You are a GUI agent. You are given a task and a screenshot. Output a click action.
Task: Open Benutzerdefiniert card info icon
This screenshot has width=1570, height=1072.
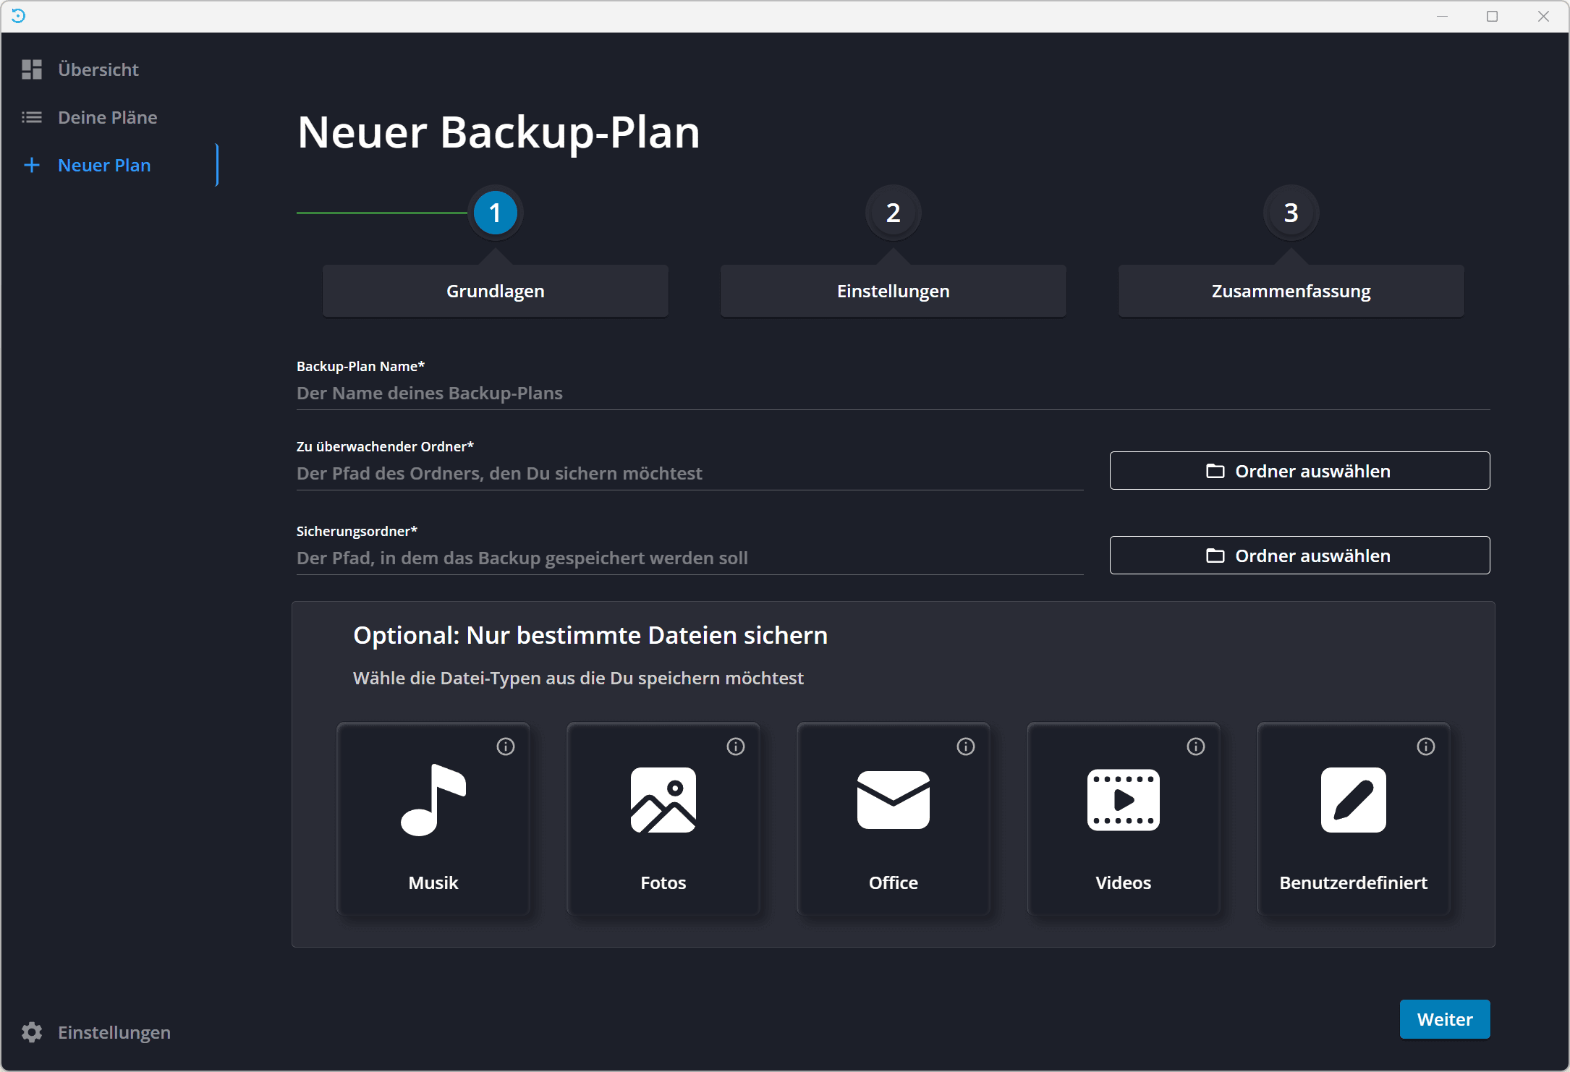pos(1426,746)
